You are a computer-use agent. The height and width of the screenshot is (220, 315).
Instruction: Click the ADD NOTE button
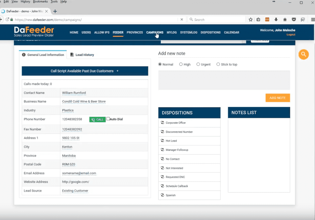(278, 98)
